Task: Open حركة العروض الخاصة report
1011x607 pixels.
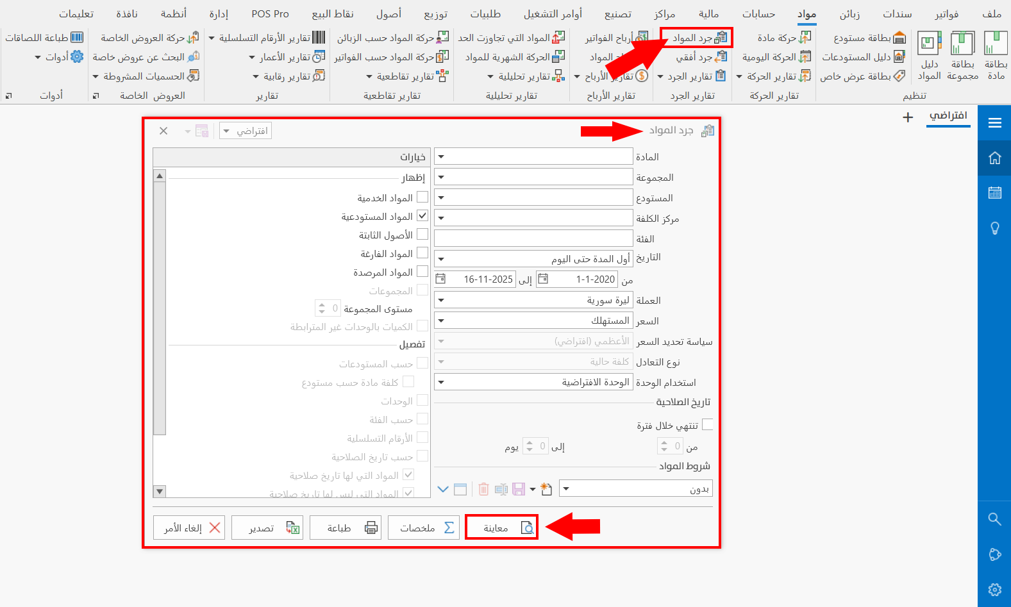Action: (149, 38)
